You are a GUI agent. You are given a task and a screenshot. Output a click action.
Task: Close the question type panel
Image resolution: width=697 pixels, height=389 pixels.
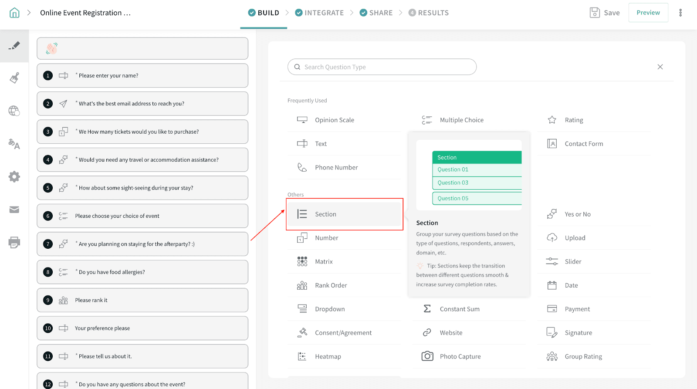pyautogui.click(x=660, y=67)
